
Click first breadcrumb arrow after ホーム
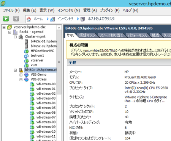(x=47, y=19)
